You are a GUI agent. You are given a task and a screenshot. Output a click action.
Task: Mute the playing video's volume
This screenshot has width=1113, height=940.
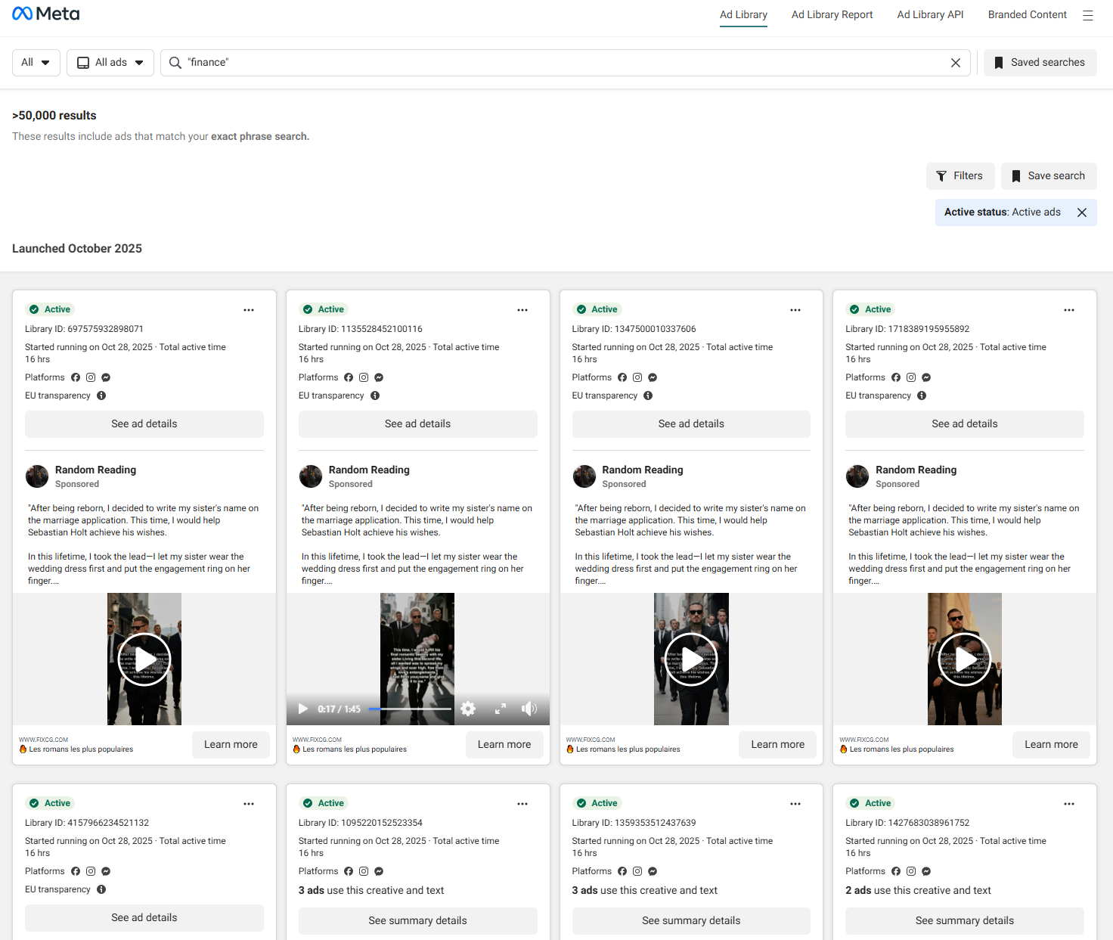[x=529, y=709]
